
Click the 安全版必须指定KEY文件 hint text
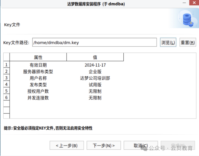[x=48, y=128]
